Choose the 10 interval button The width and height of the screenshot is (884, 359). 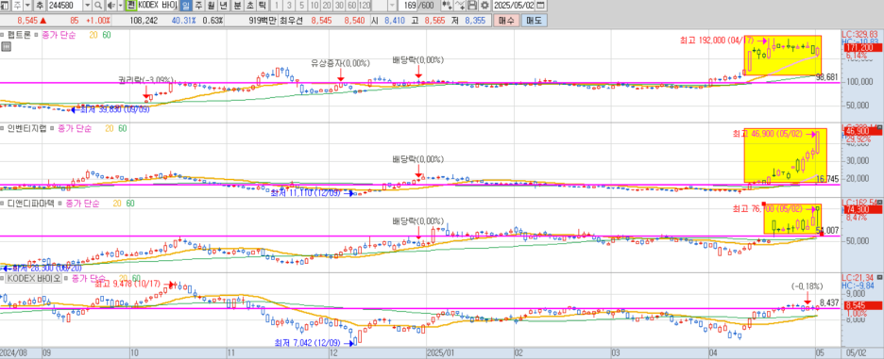pyautogui.click(x=314, y=6)
